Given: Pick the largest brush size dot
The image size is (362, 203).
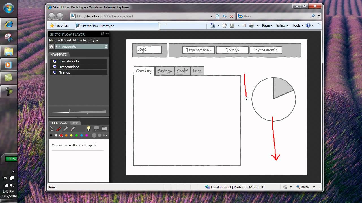Looking at the screenshot, I should (94, 136).
